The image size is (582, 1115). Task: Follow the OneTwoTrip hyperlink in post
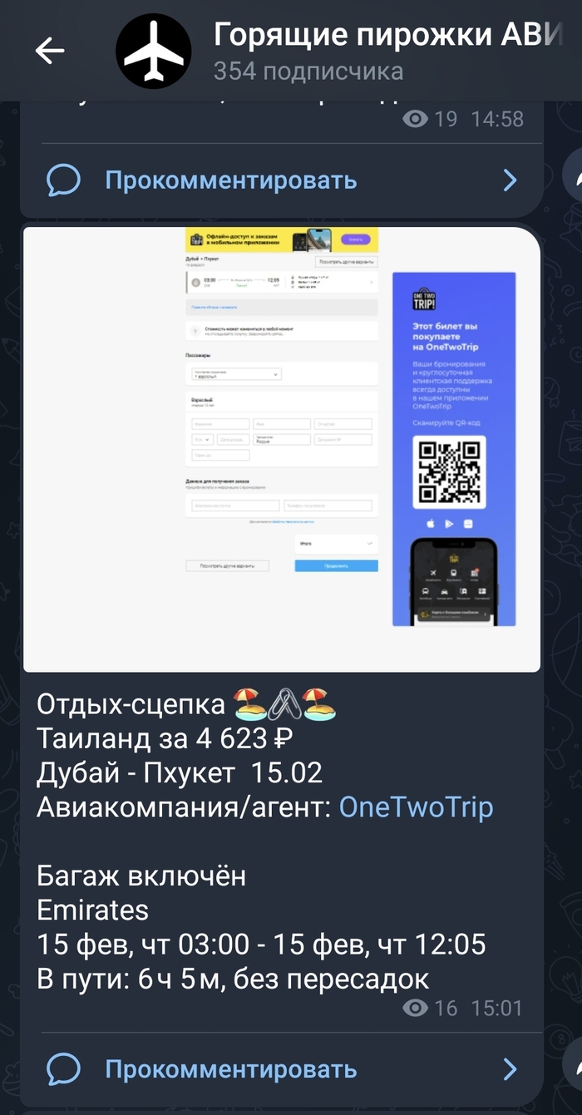point(417,807)
